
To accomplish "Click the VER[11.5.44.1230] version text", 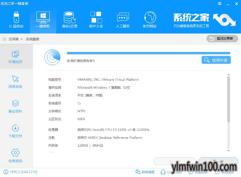I will 23,172.
